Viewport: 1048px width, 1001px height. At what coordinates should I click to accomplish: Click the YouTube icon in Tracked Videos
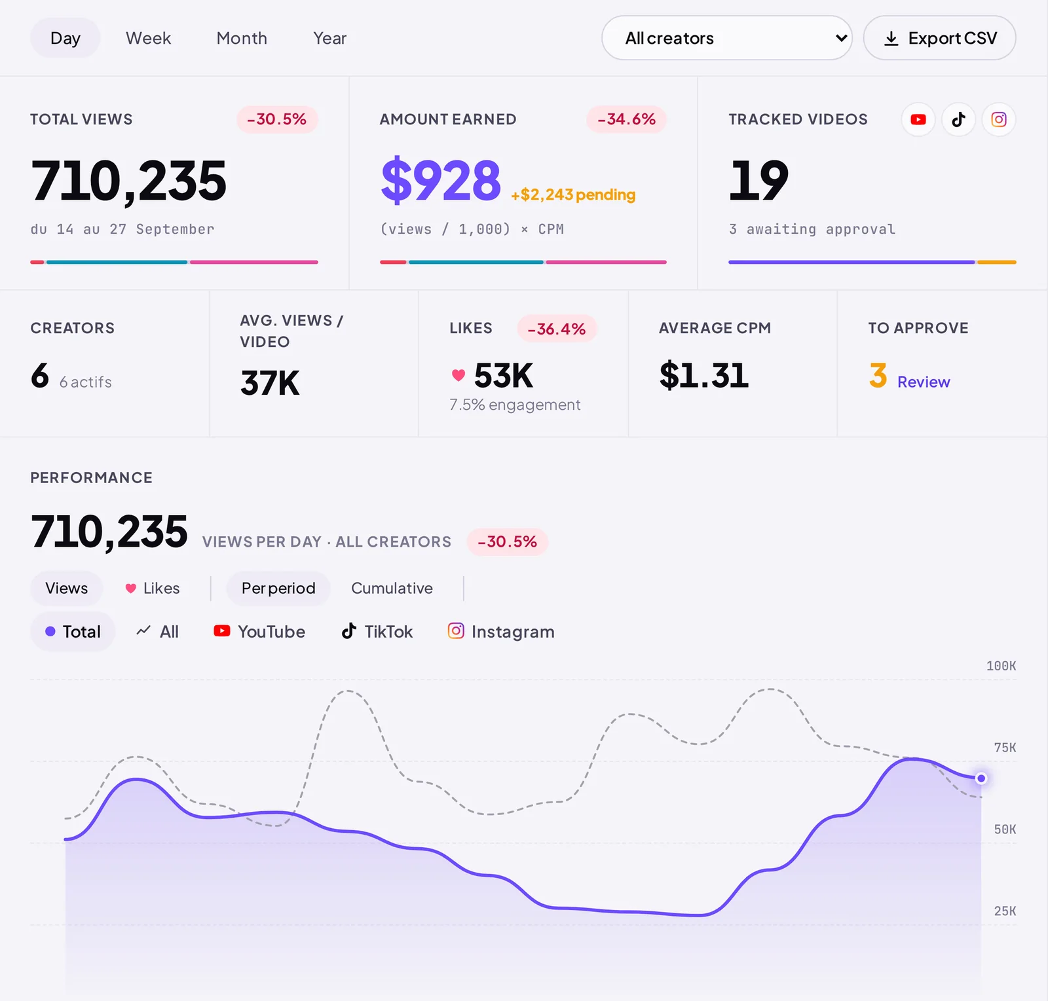point(918,120)
